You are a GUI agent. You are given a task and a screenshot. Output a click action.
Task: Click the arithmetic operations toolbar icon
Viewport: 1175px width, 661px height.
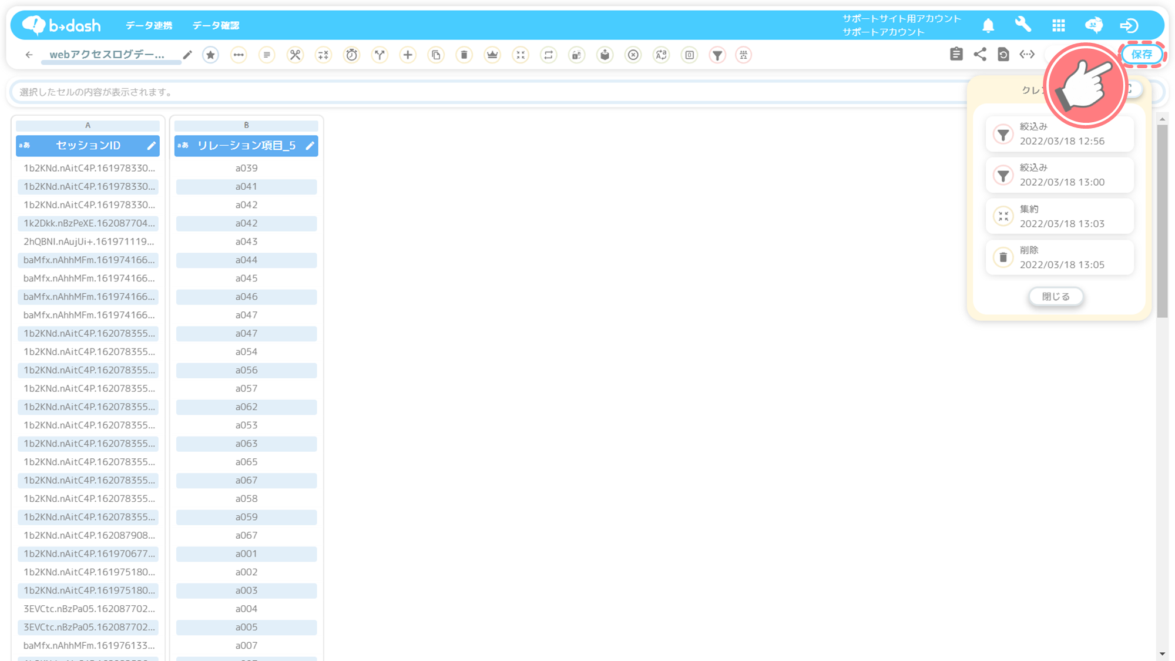pos(323,55)
